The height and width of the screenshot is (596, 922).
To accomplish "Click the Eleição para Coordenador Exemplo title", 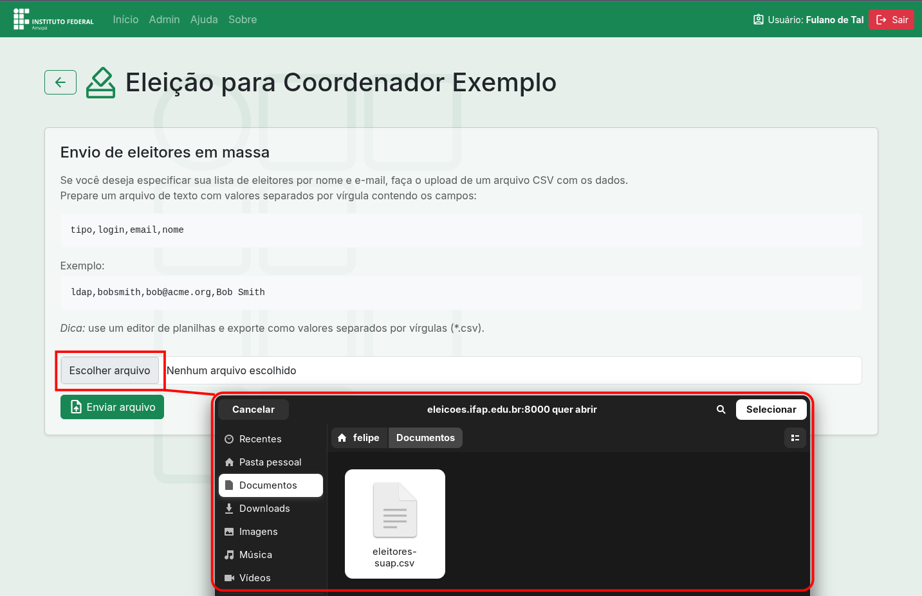I will pos(341,82).
